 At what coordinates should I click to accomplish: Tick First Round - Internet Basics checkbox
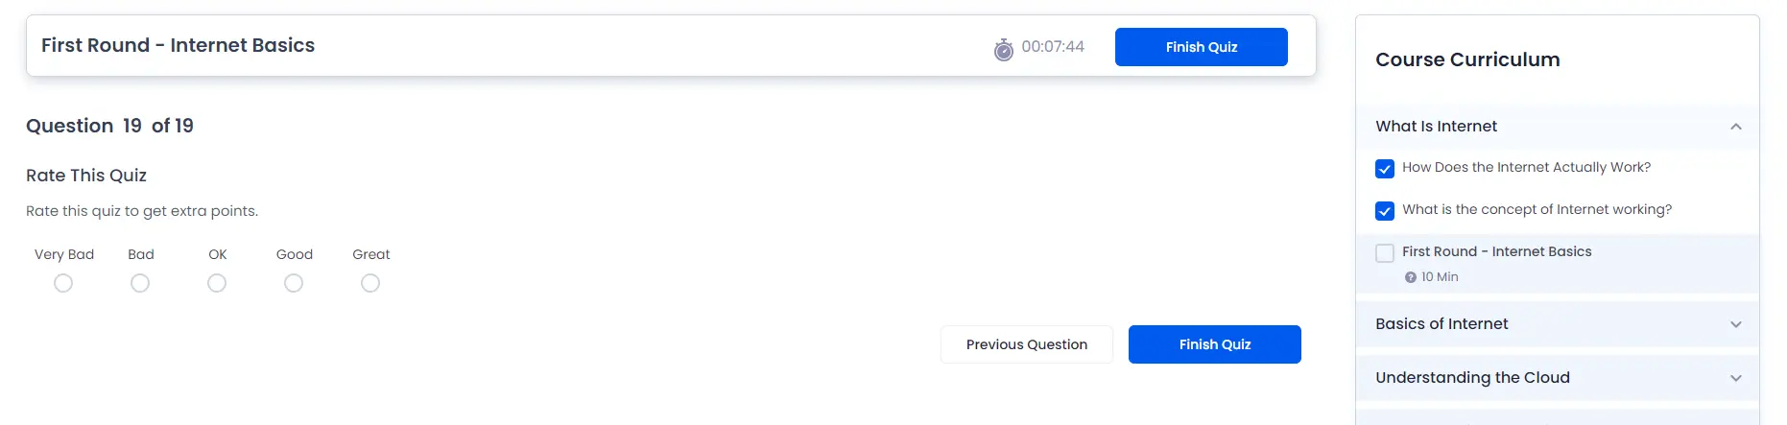1384,253
